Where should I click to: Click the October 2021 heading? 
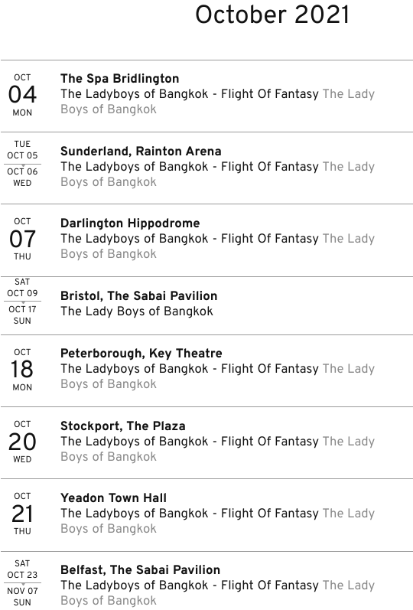pyautogui.click(x=272, y=15)
